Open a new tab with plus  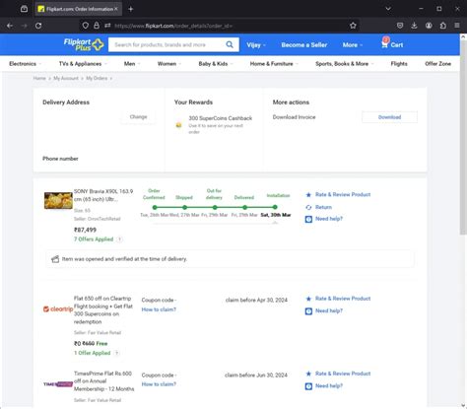131,9
